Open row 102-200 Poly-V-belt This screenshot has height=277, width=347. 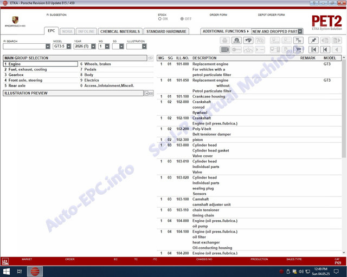[x=249, y=131]
